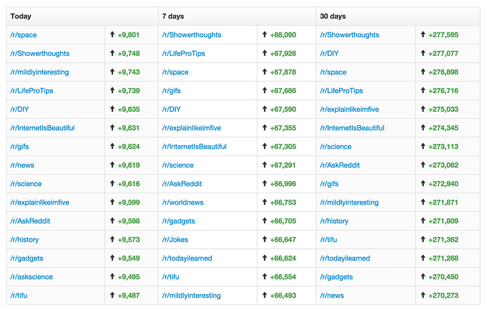Viewport: 487px width, 311px height.
Task: Open /r/gadgets in the Today column
Action: [27, 258]
